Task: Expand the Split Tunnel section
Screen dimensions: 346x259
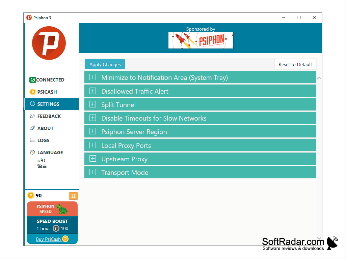Action: 200,105
